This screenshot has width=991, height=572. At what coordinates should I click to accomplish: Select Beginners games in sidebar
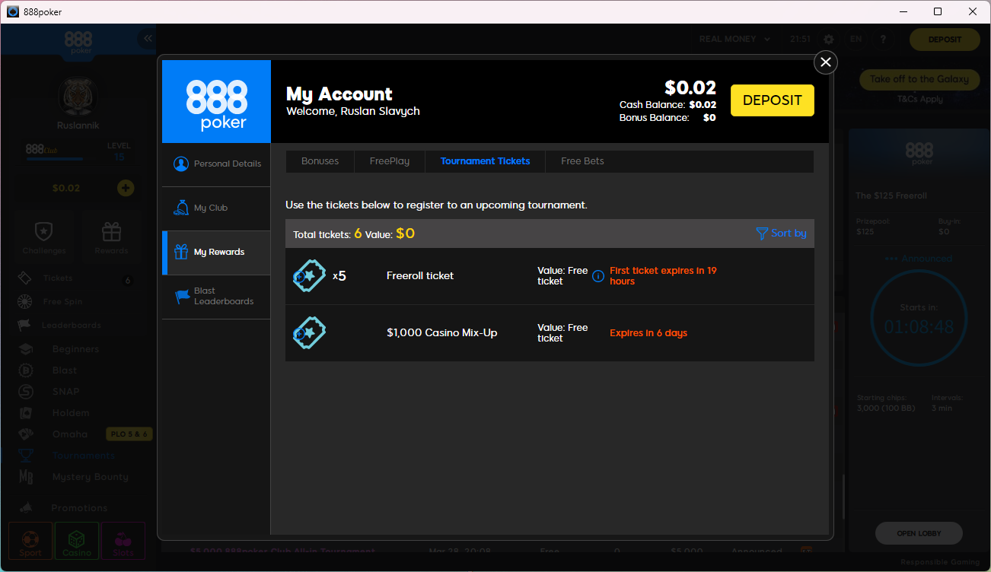point(75,349)
